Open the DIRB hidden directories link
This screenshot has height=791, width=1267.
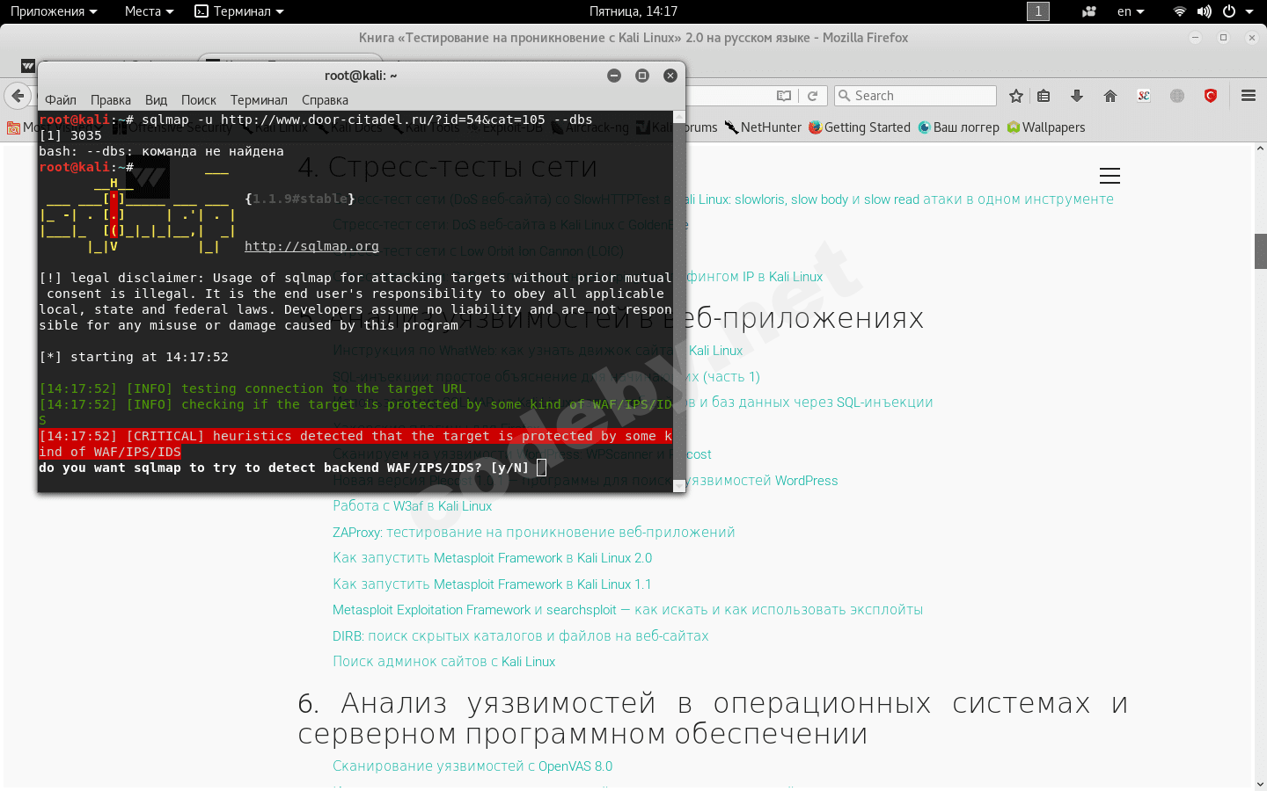point(520,636)
